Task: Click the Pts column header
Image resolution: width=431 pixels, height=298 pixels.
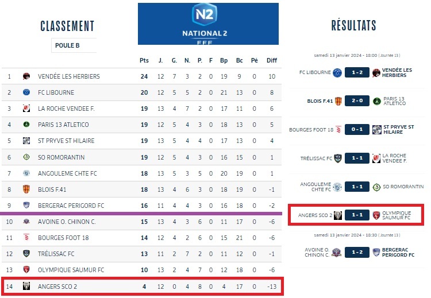Action: tap(144, 60)
